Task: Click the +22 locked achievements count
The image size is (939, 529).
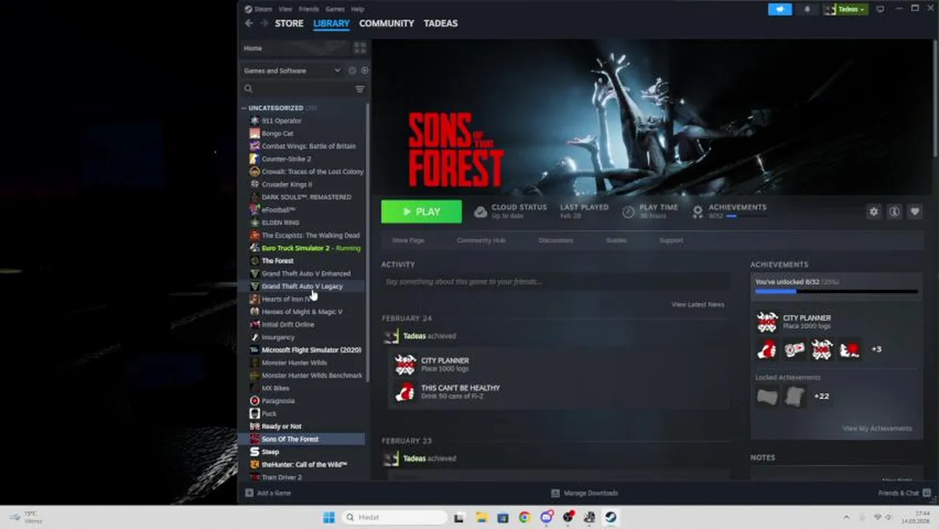Action: (x=821, y=397)
